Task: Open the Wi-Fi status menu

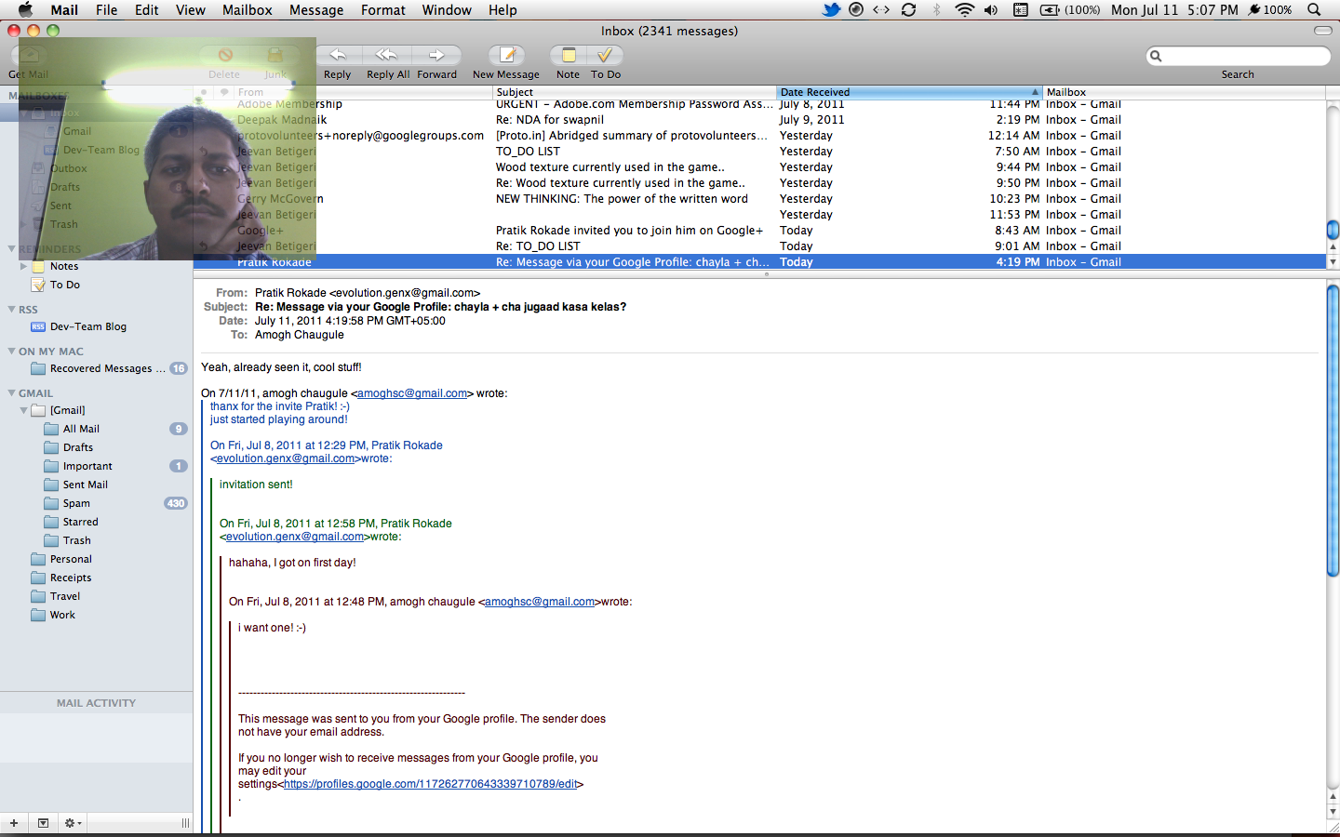Action: point(964,9)
